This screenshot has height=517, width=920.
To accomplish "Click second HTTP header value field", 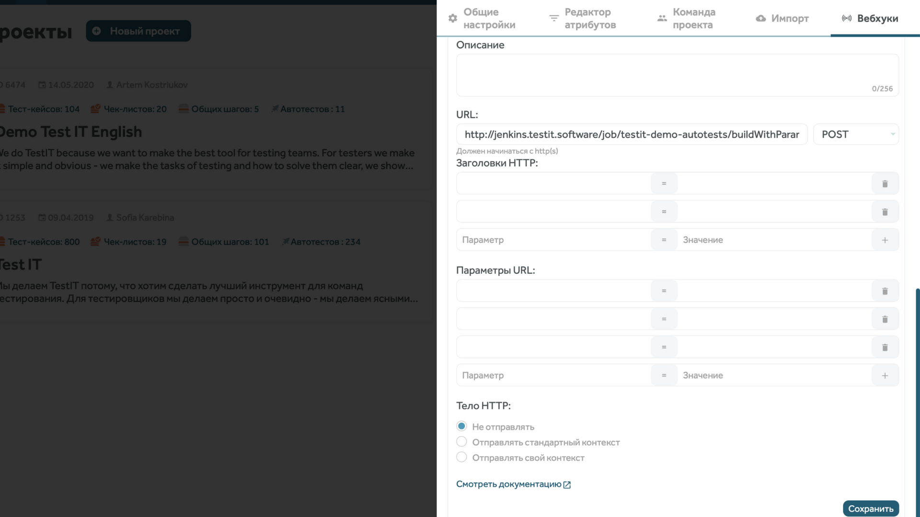I will (774, 212).
